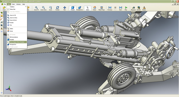Toggle Shaded in the View menu
Screen dimensions: 179x97
pos(17,39)
